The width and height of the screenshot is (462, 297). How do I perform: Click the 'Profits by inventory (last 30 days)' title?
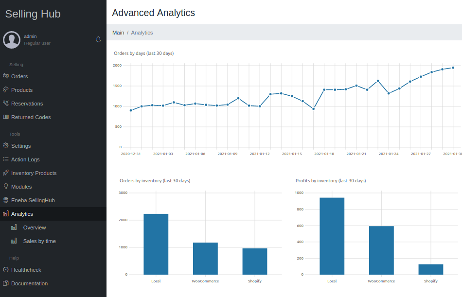pos(331,181)
